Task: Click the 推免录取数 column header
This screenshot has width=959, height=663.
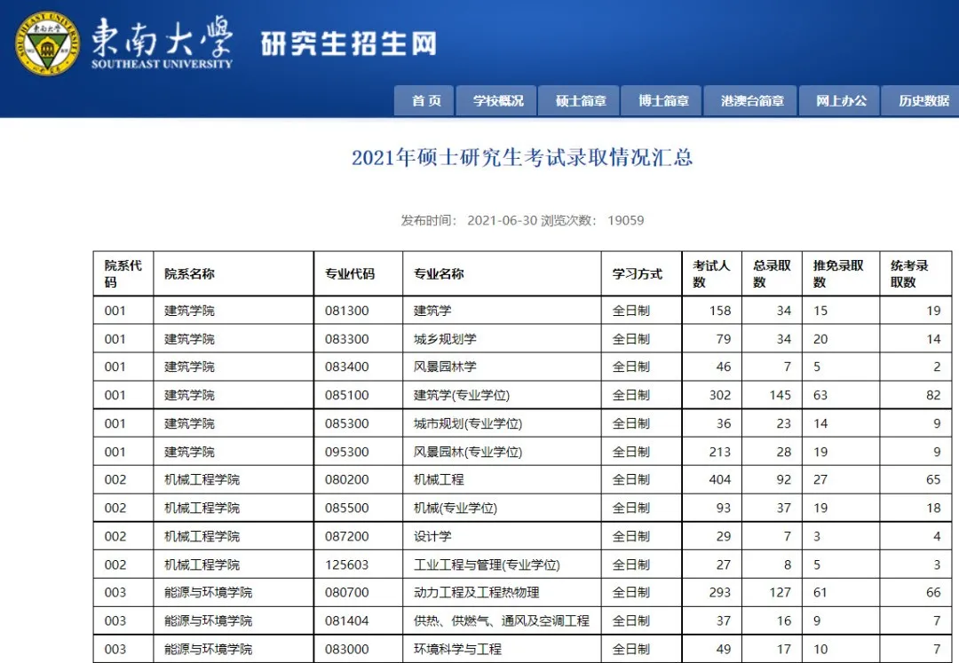Action: click(833, 272)
